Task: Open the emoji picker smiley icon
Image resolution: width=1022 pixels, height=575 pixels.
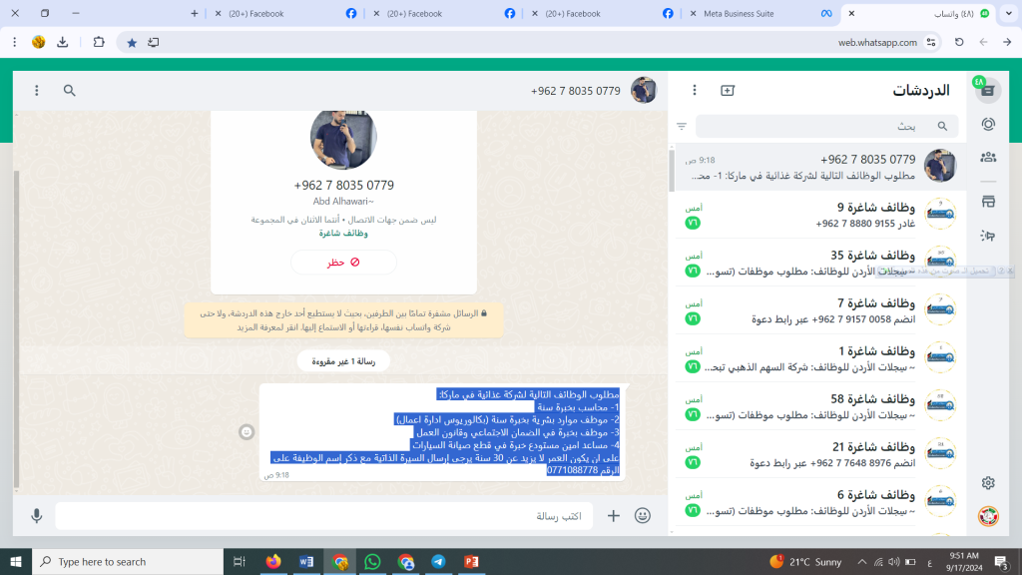Action: [x=643, y=516]
